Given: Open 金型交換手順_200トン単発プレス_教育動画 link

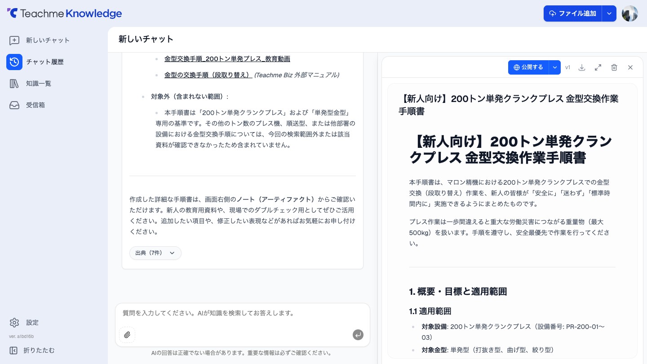Looking at the screenshot, I should coord(227,59).
